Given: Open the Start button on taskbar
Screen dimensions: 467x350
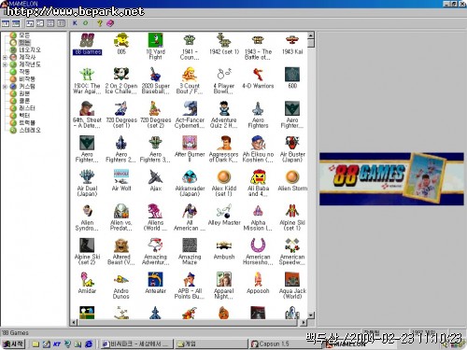Looking at the screenshot, I should (x=13, y=343).
